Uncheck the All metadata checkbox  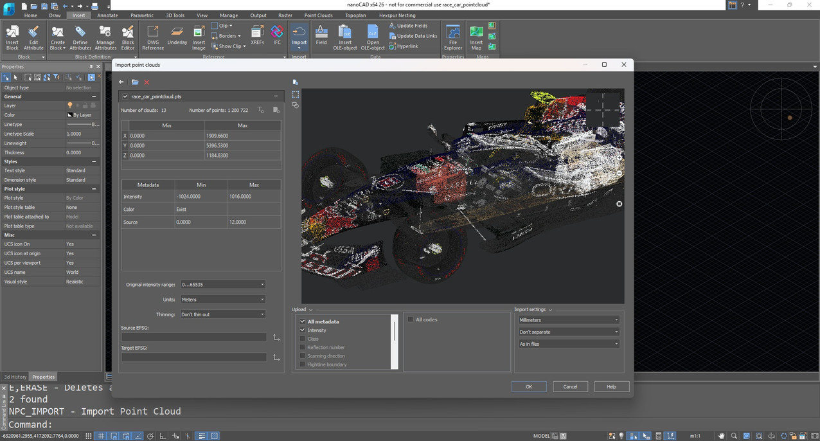click(302, 321)
